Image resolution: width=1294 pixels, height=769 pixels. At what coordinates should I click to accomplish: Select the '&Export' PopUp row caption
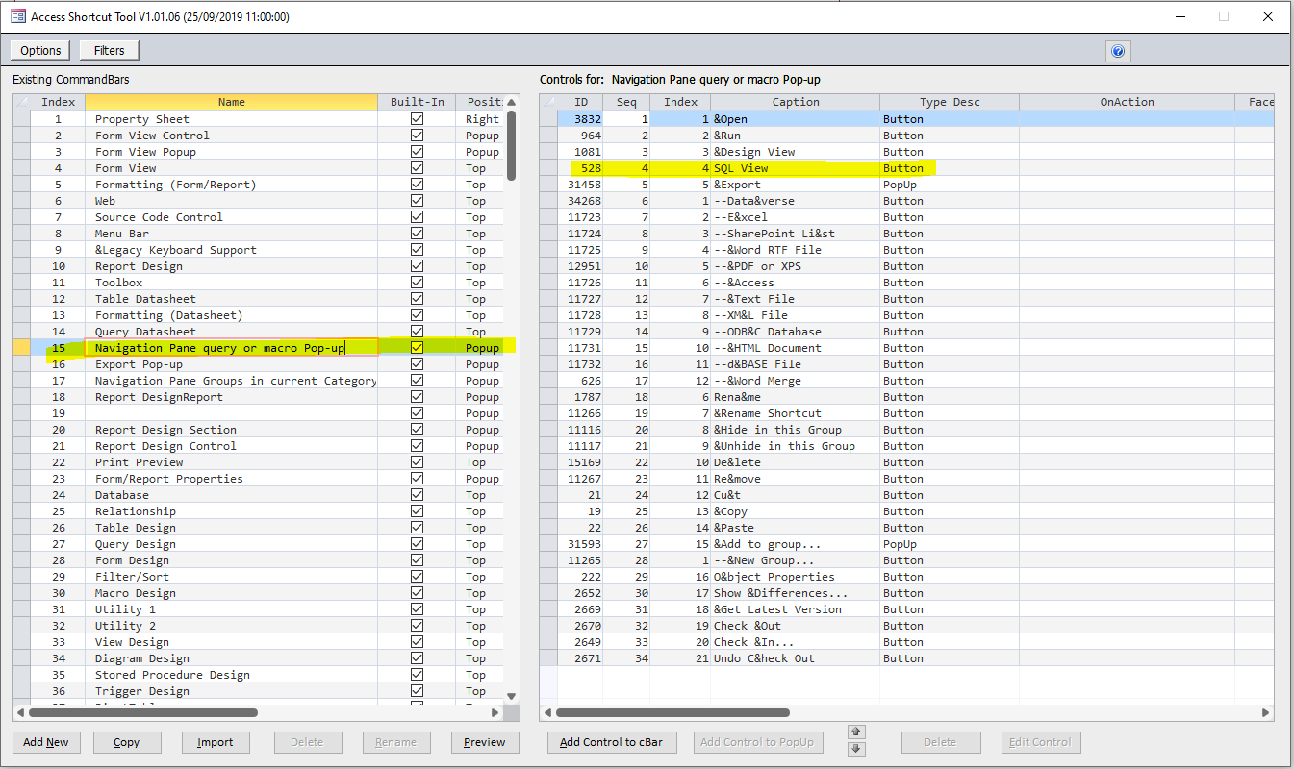737,185
